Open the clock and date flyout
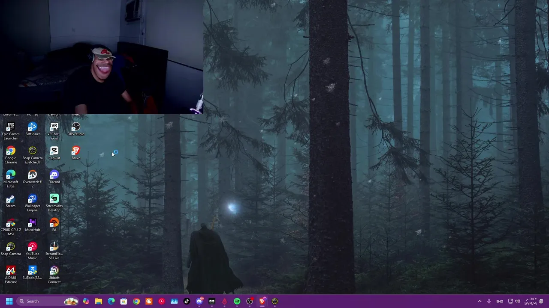This screenshot has height=308, width=549. point(531,301)
